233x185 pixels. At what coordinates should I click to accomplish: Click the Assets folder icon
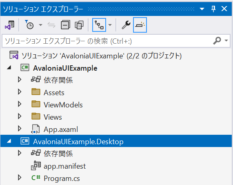coord(36,91)
